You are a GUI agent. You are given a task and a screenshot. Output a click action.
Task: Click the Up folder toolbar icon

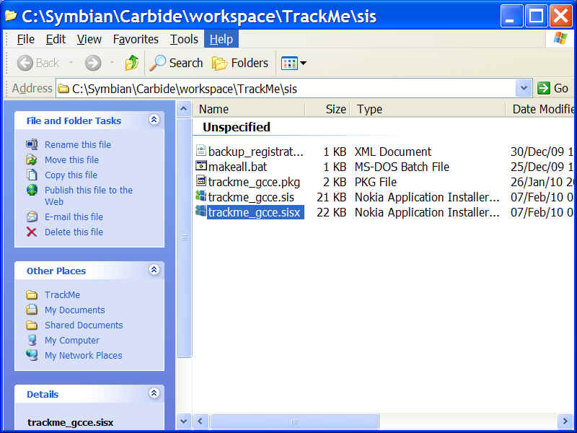pos(131,63)
